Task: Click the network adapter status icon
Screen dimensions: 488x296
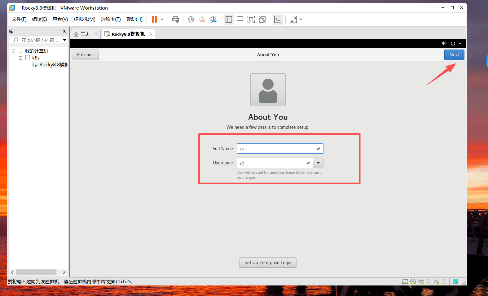Action: click(x=421, y=281)
